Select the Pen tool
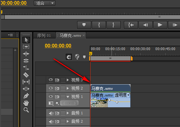This screenshot has width=180, height=127. [26, 96]
